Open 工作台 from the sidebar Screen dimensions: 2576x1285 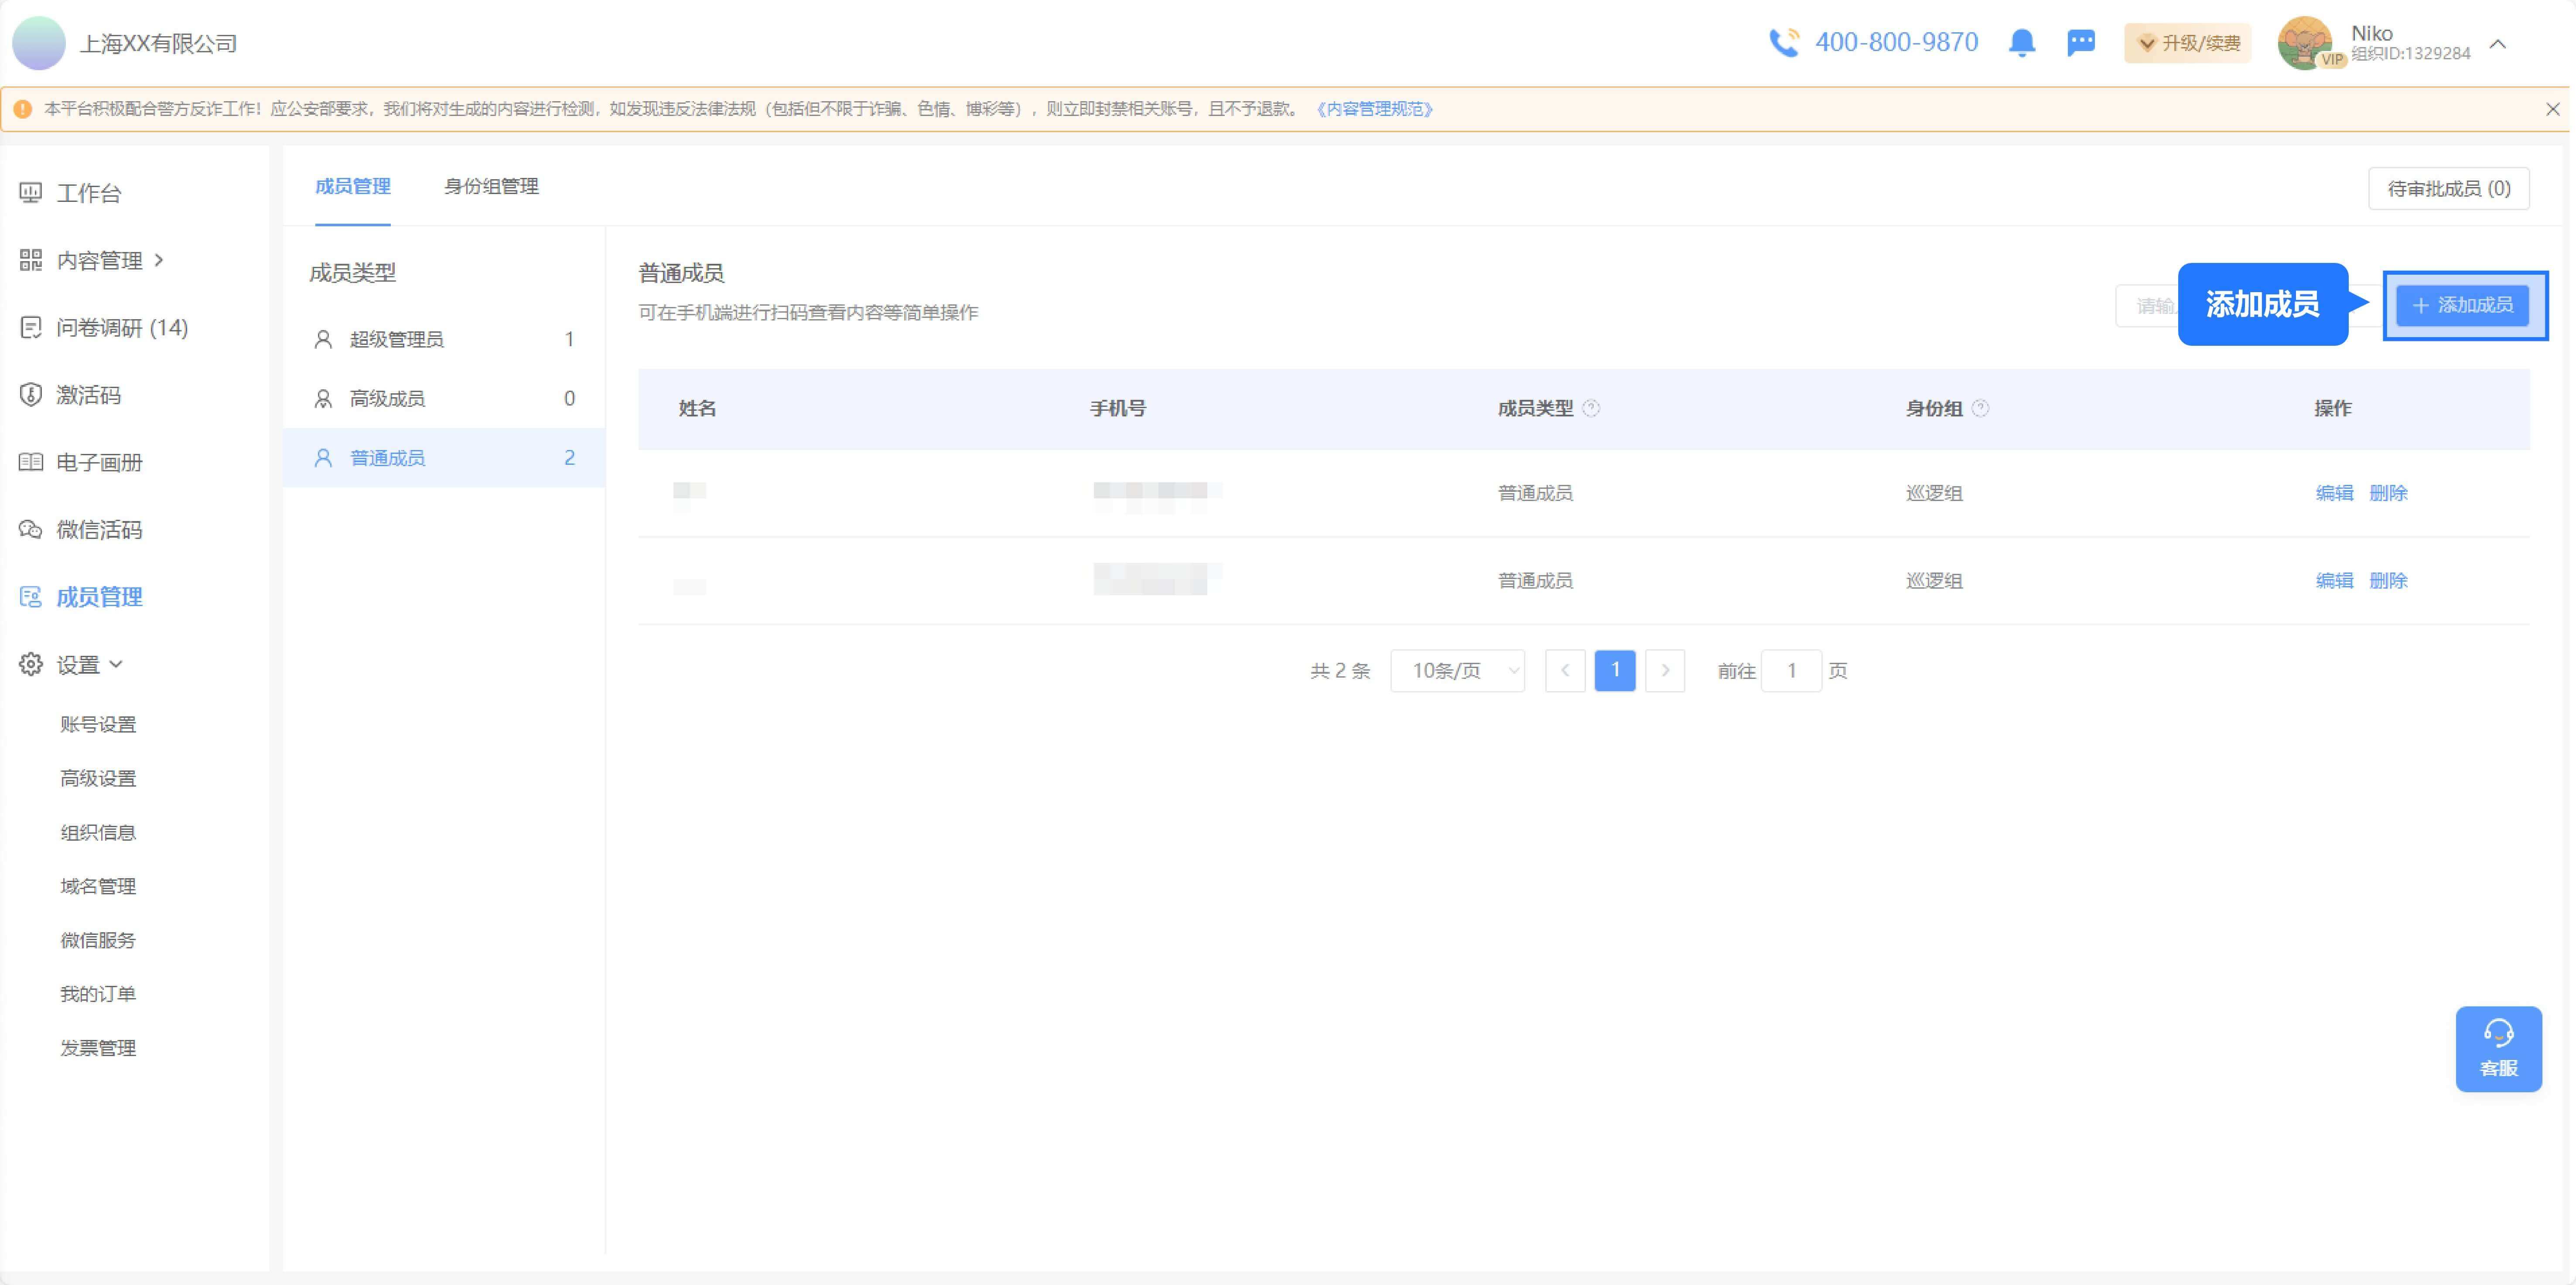click(x=88, y=193)
